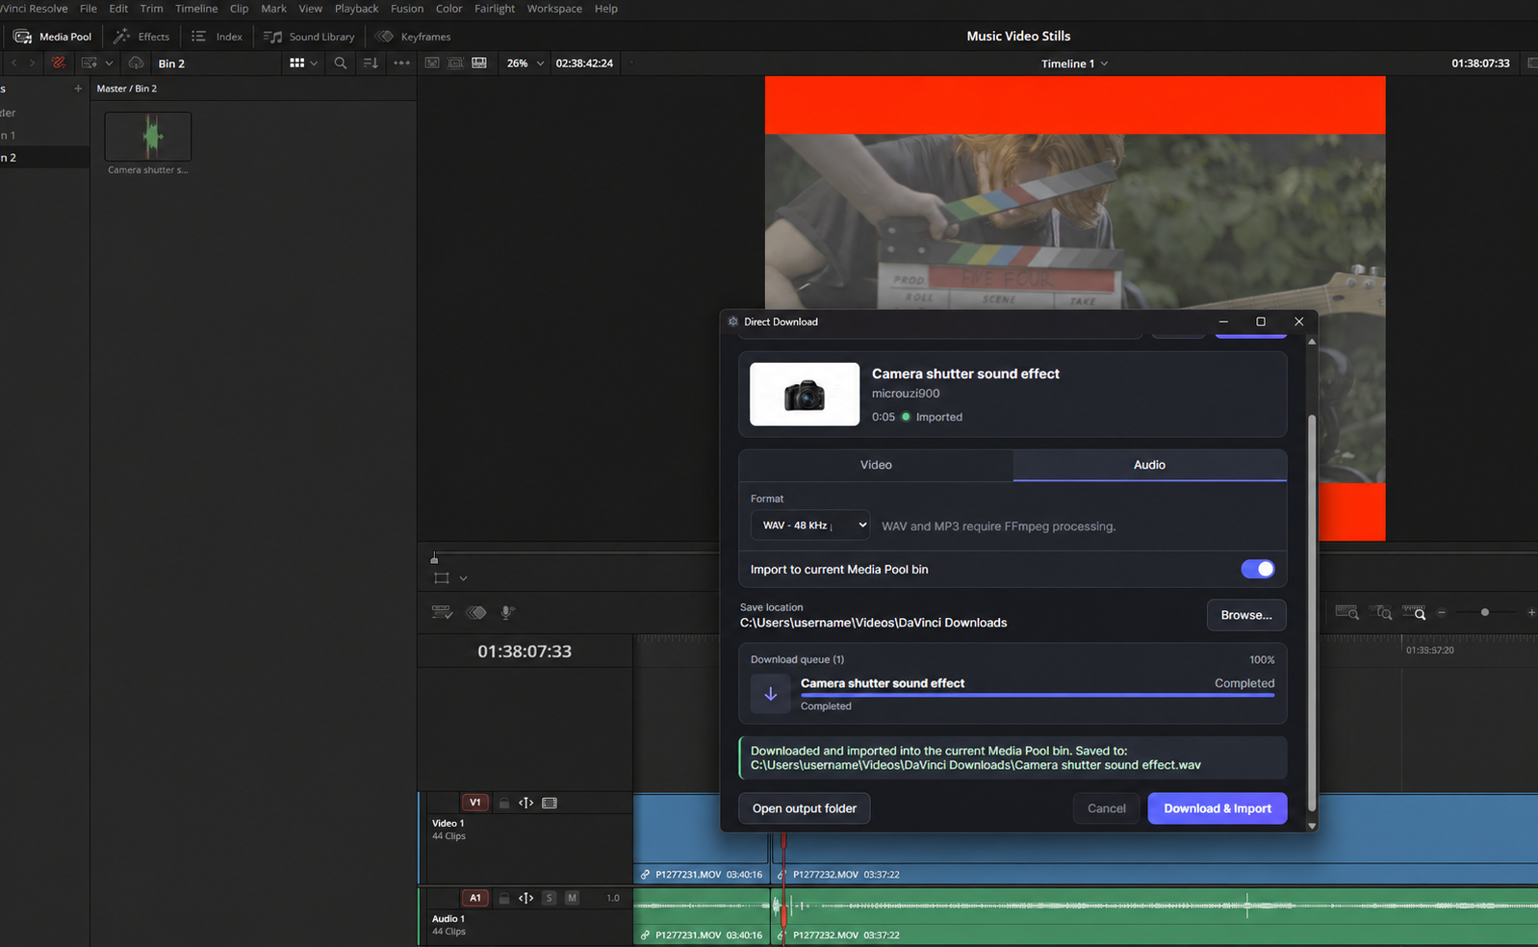Select the Audio tab
The height and width of the screenshot is (947, 1538).
[1150, 465]
